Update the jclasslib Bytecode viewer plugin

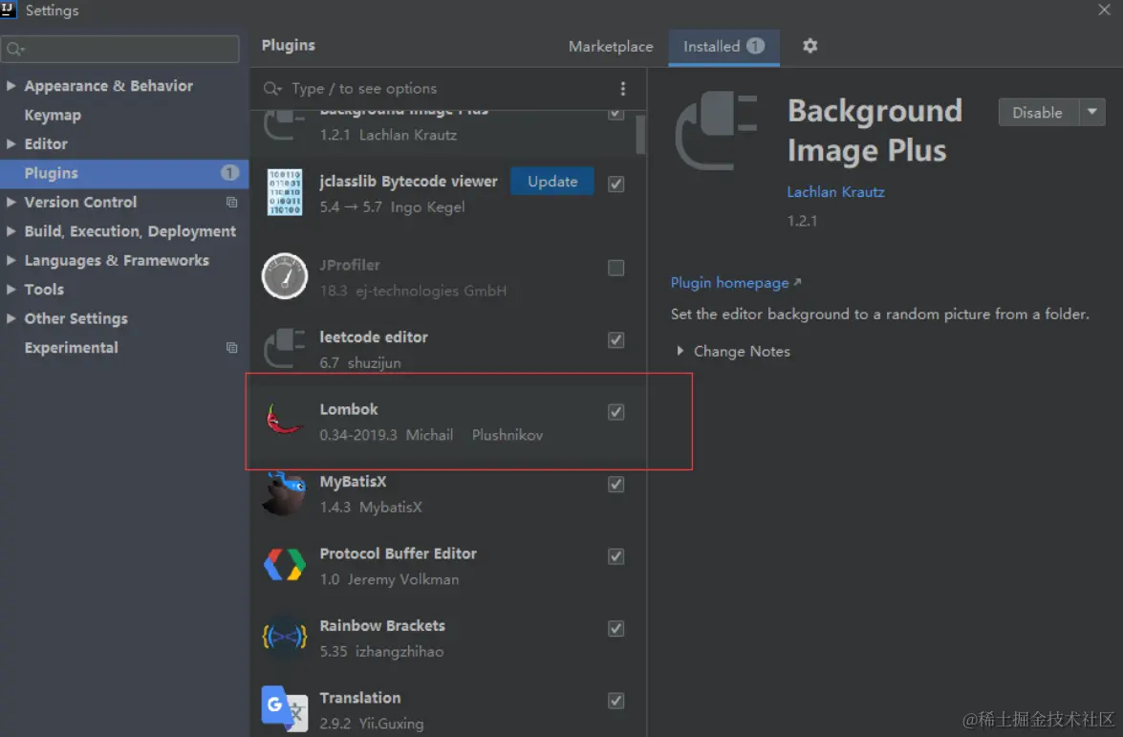tap(552, 182)
